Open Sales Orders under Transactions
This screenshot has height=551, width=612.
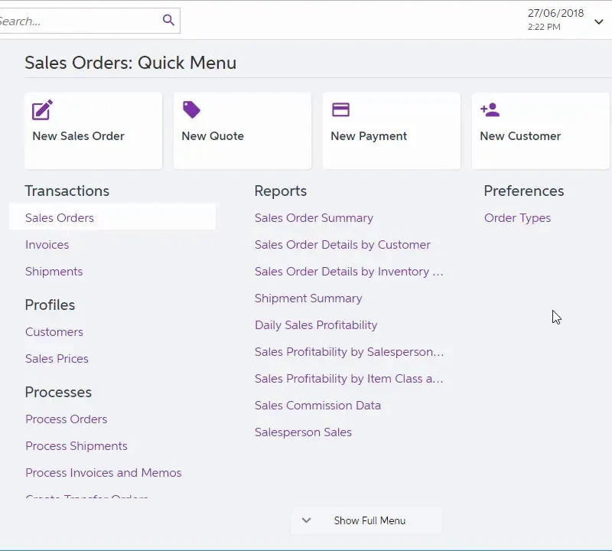pos(112,217)
